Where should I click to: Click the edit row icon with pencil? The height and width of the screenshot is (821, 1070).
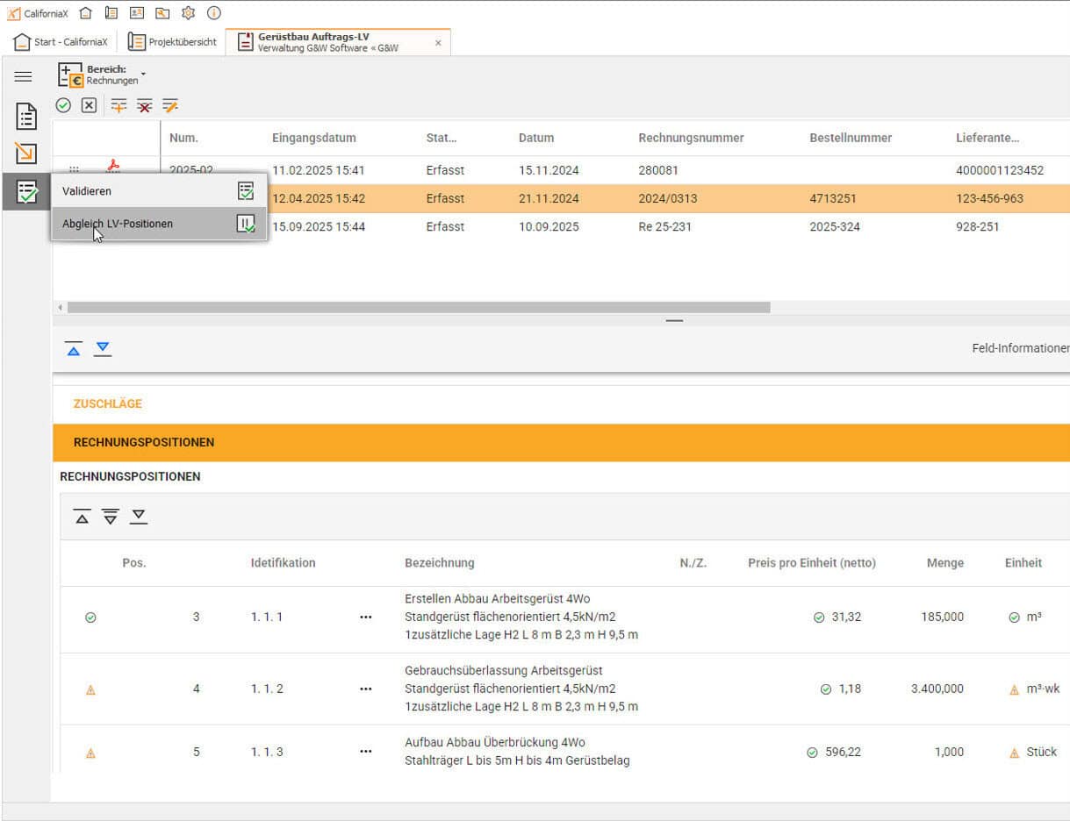[x=170, y=105]
